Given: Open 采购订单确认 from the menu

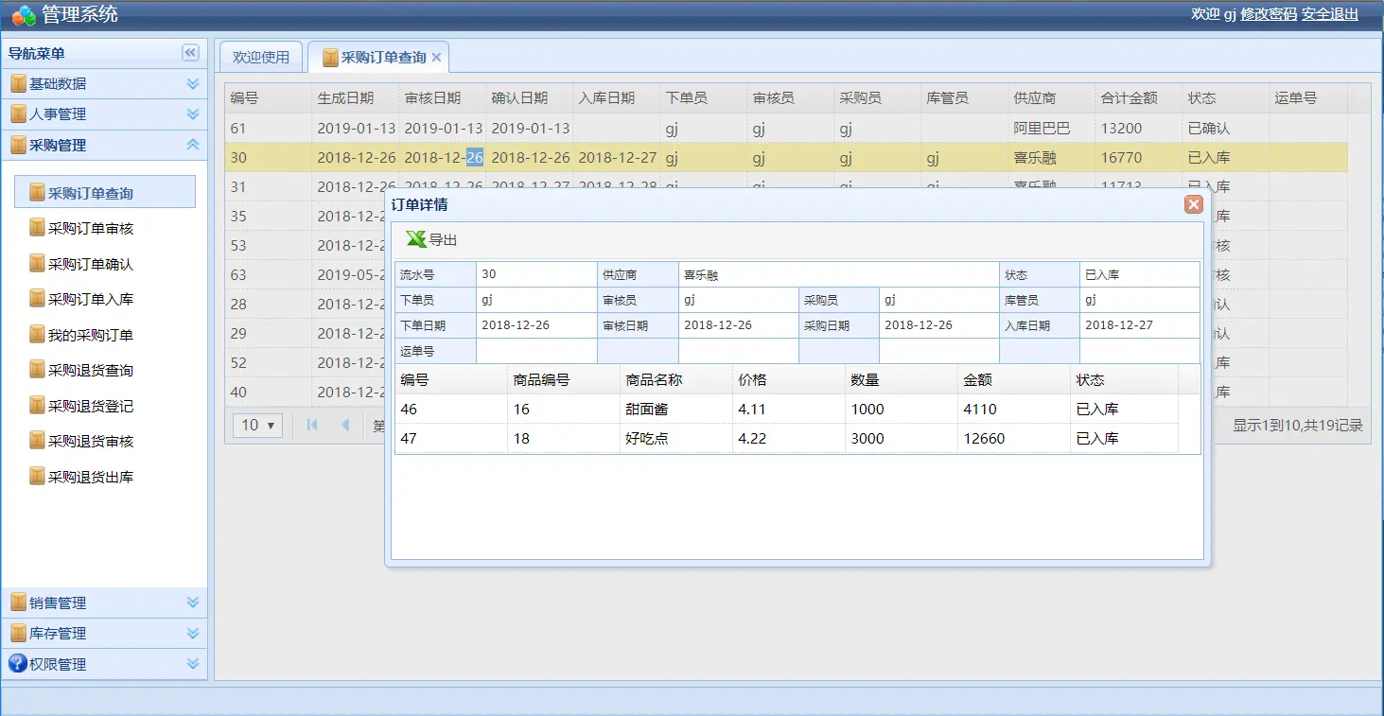Looking at the screenshot, I should pos(91,264).
